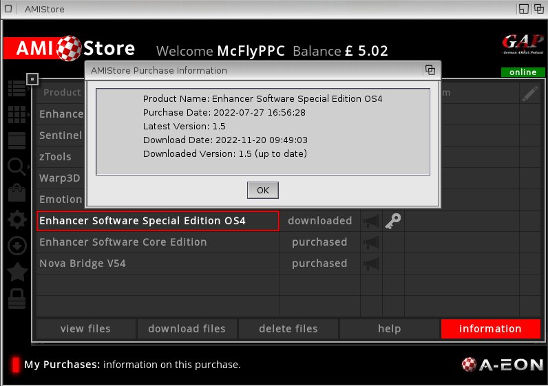Image resolution: width=548 pixels, height=386 pixels.
Task: Click the downloaded status cell
Action: pyautogui.click(x=320, y=221)
